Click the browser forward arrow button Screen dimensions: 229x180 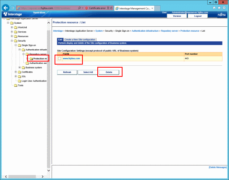tap(13, 8)
